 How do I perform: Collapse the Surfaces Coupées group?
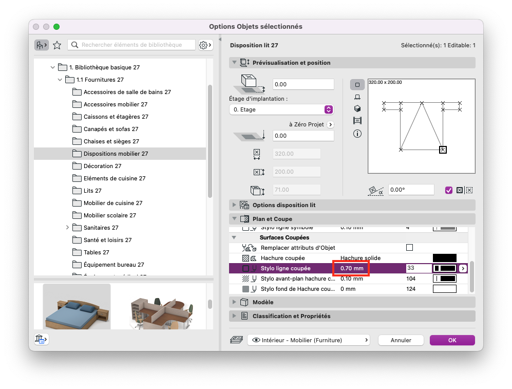234,237
